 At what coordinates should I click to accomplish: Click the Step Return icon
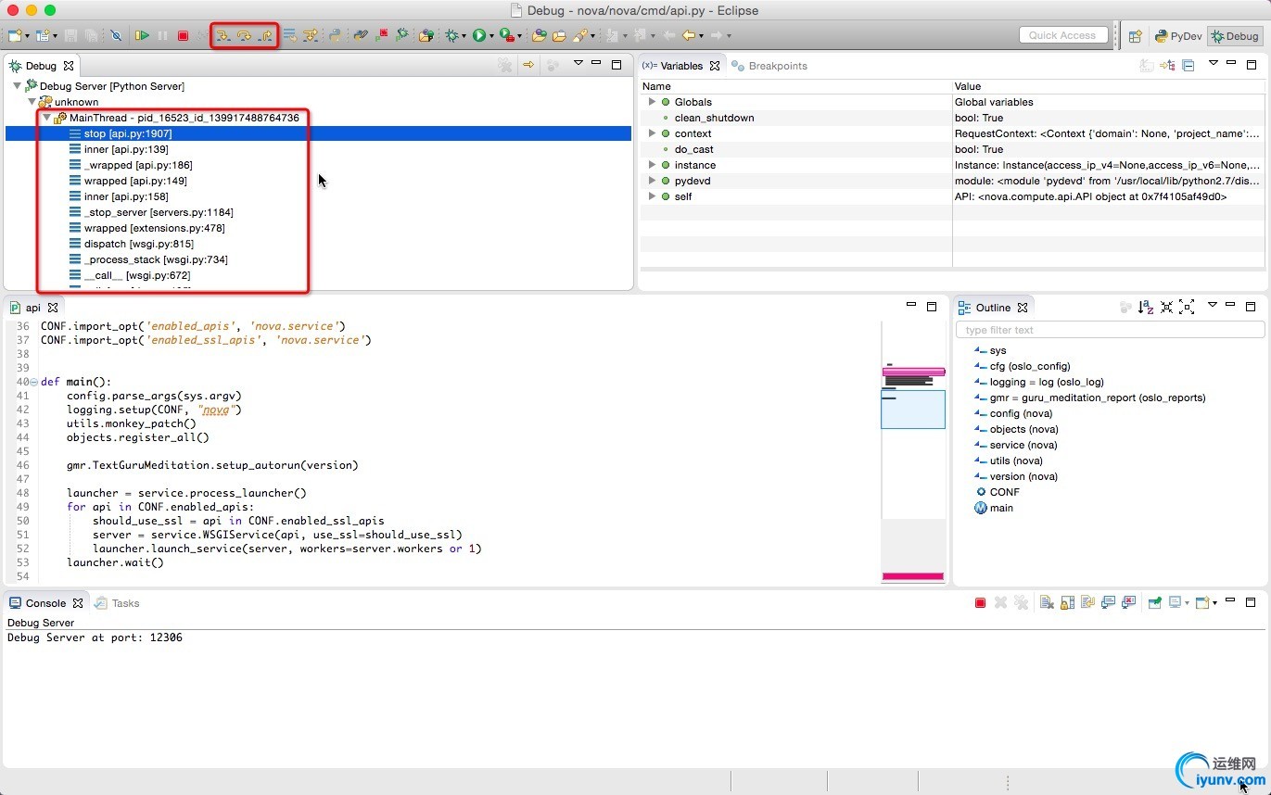265,36
